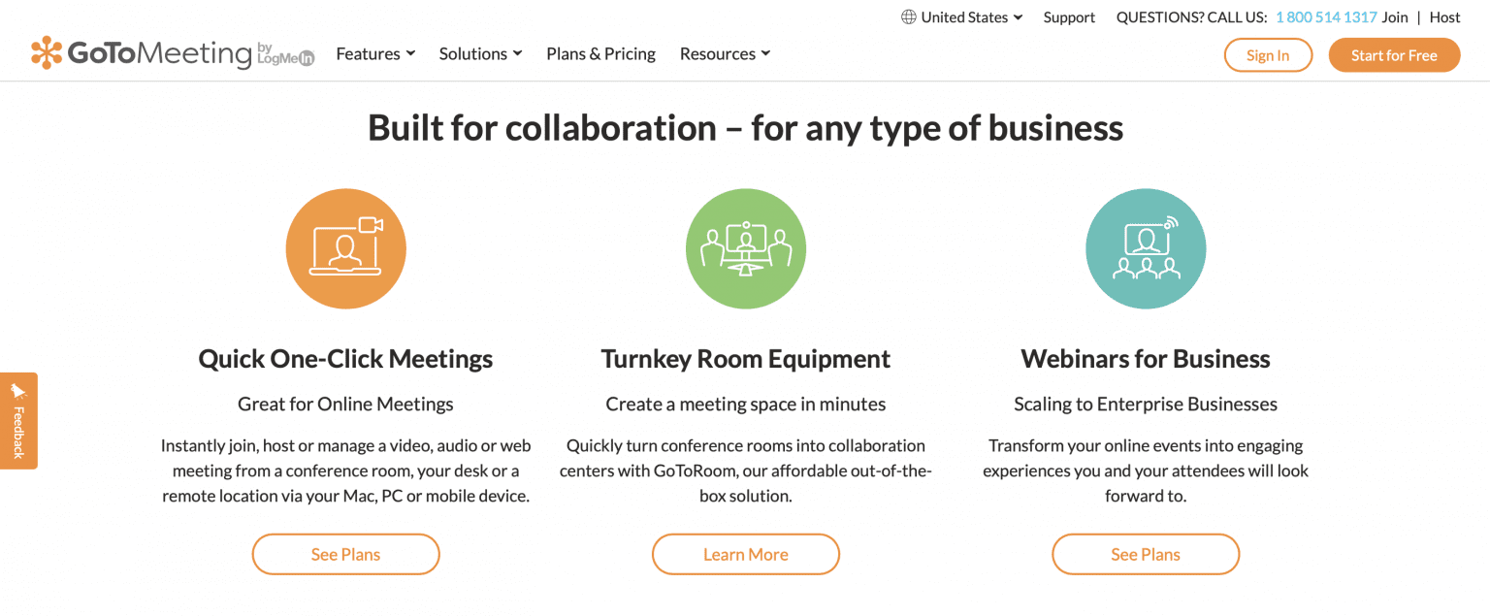Viewport: 1490px width, 616px height.
Task: Call the 1 800 514 1317 number link
Action: 1325,16
